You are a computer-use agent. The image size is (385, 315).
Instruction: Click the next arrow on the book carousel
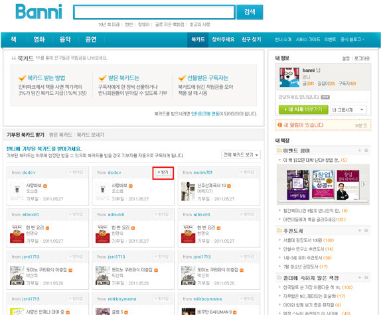click(x=364, y=184)
